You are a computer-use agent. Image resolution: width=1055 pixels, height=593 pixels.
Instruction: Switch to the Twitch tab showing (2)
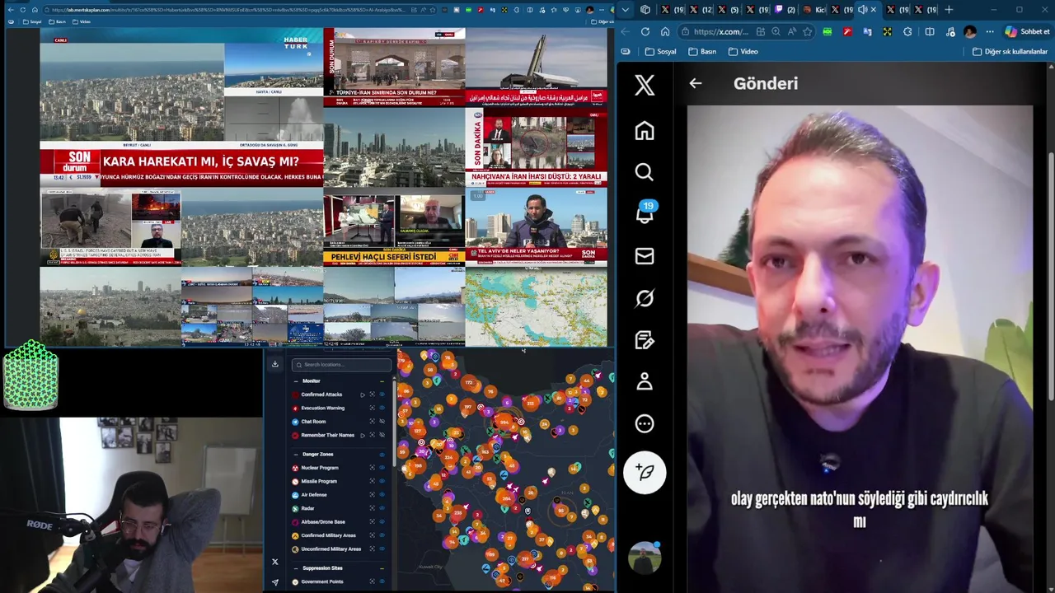785,10
